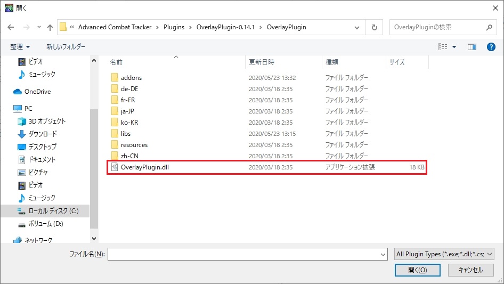504x284 pixels.
Task: Show hidden breadcrumb parents chevron
Action: click(x=72, y=27)
